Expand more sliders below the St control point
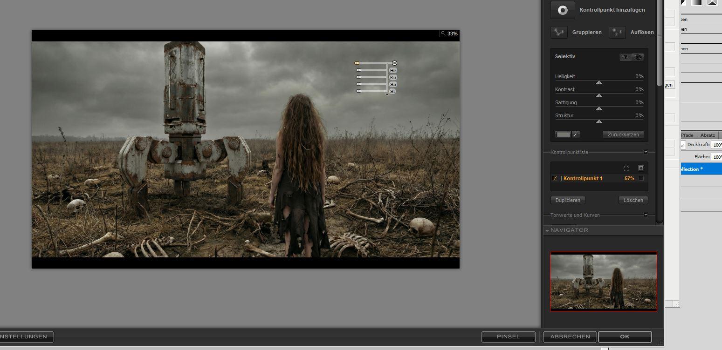The image size is (722, 350). [387, 94]
